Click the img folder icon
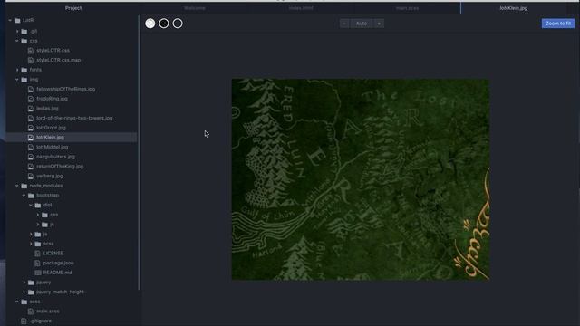The image size is (580, 326). click(x=24, y=80)
